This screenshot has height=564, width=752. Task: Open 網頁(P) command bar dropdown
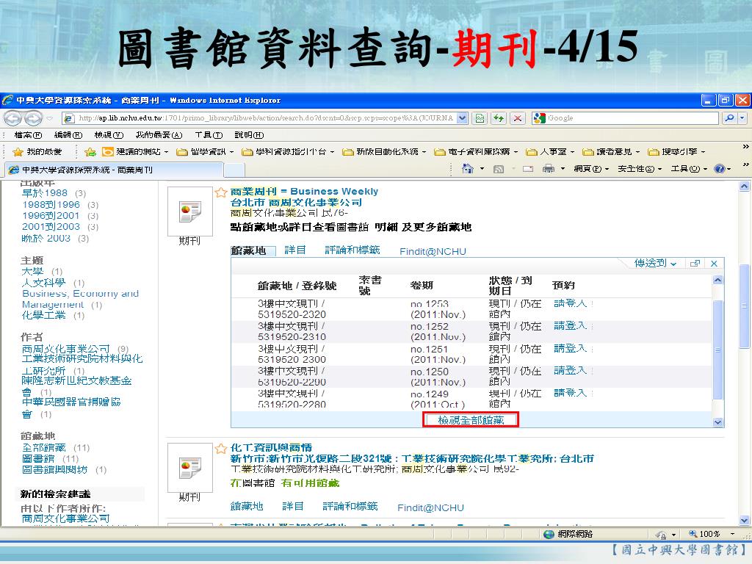point(591,169)
